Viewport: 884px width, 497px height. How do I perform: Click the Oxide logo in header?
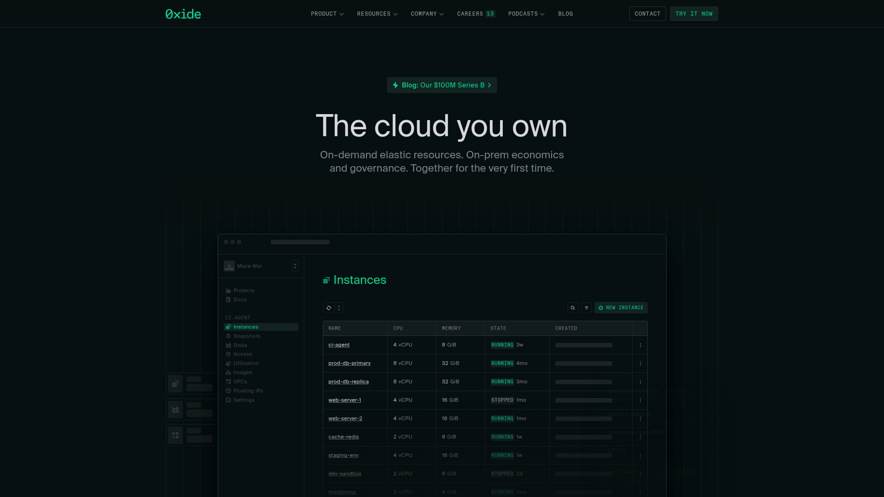[x=183, y=14]
